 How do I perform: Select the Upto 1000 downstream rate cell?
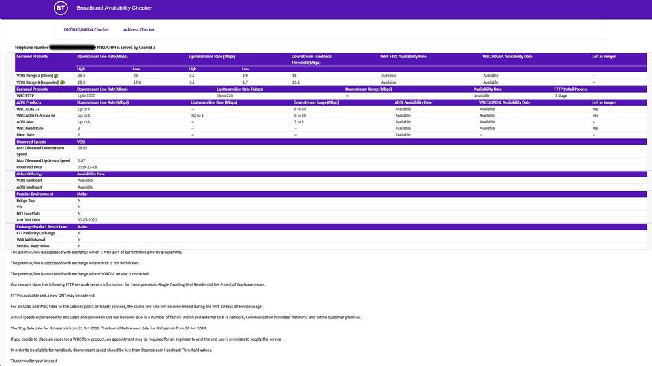coord(86,96)
